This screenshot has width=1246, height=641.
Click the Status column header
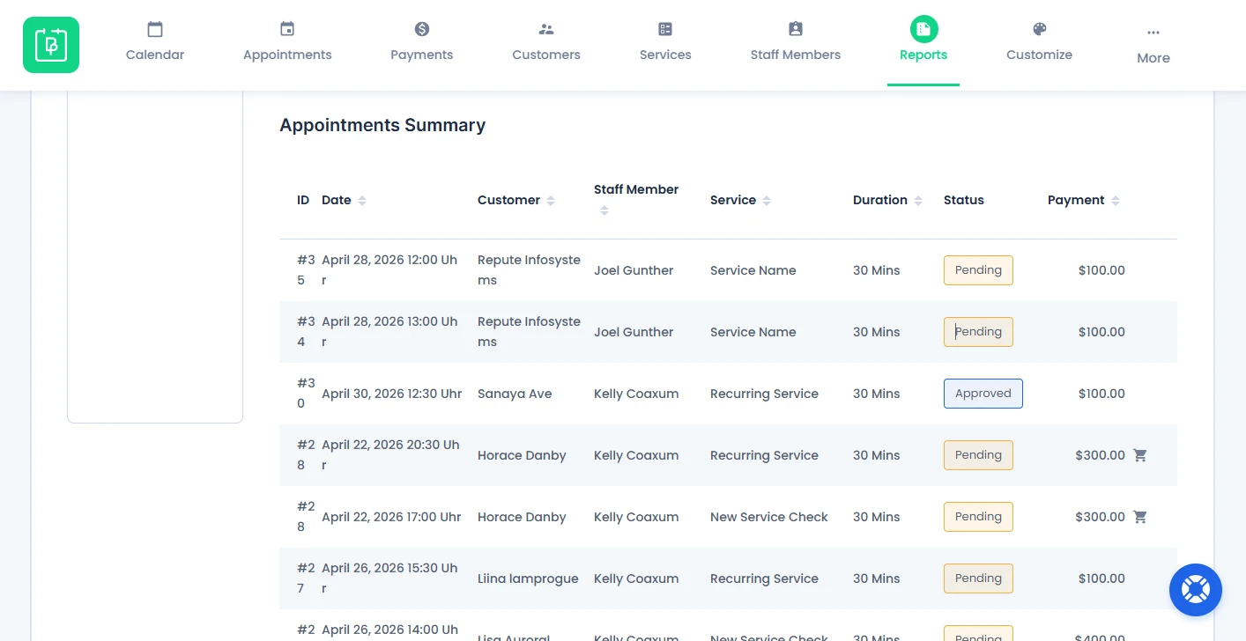(964, 200)
